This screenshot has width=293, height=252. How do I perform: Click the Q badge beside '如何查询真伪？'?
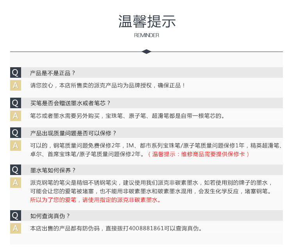point(15,216)
